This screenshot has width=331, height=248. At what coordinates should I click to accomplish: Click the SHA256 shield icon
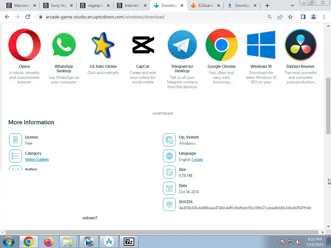click(x=169, y=204)
